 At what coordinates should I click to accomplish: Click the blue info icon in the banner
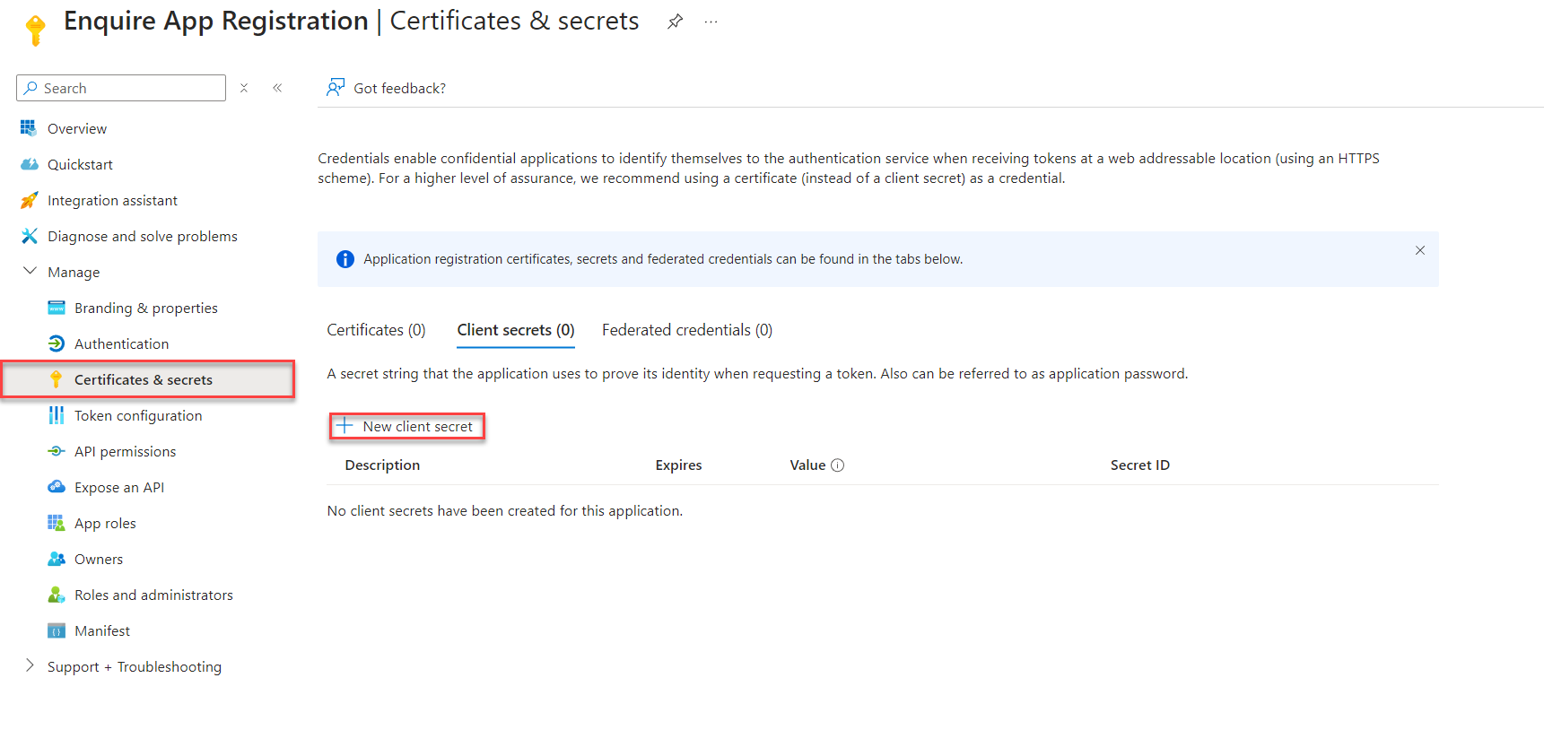(x=345, y=259)
